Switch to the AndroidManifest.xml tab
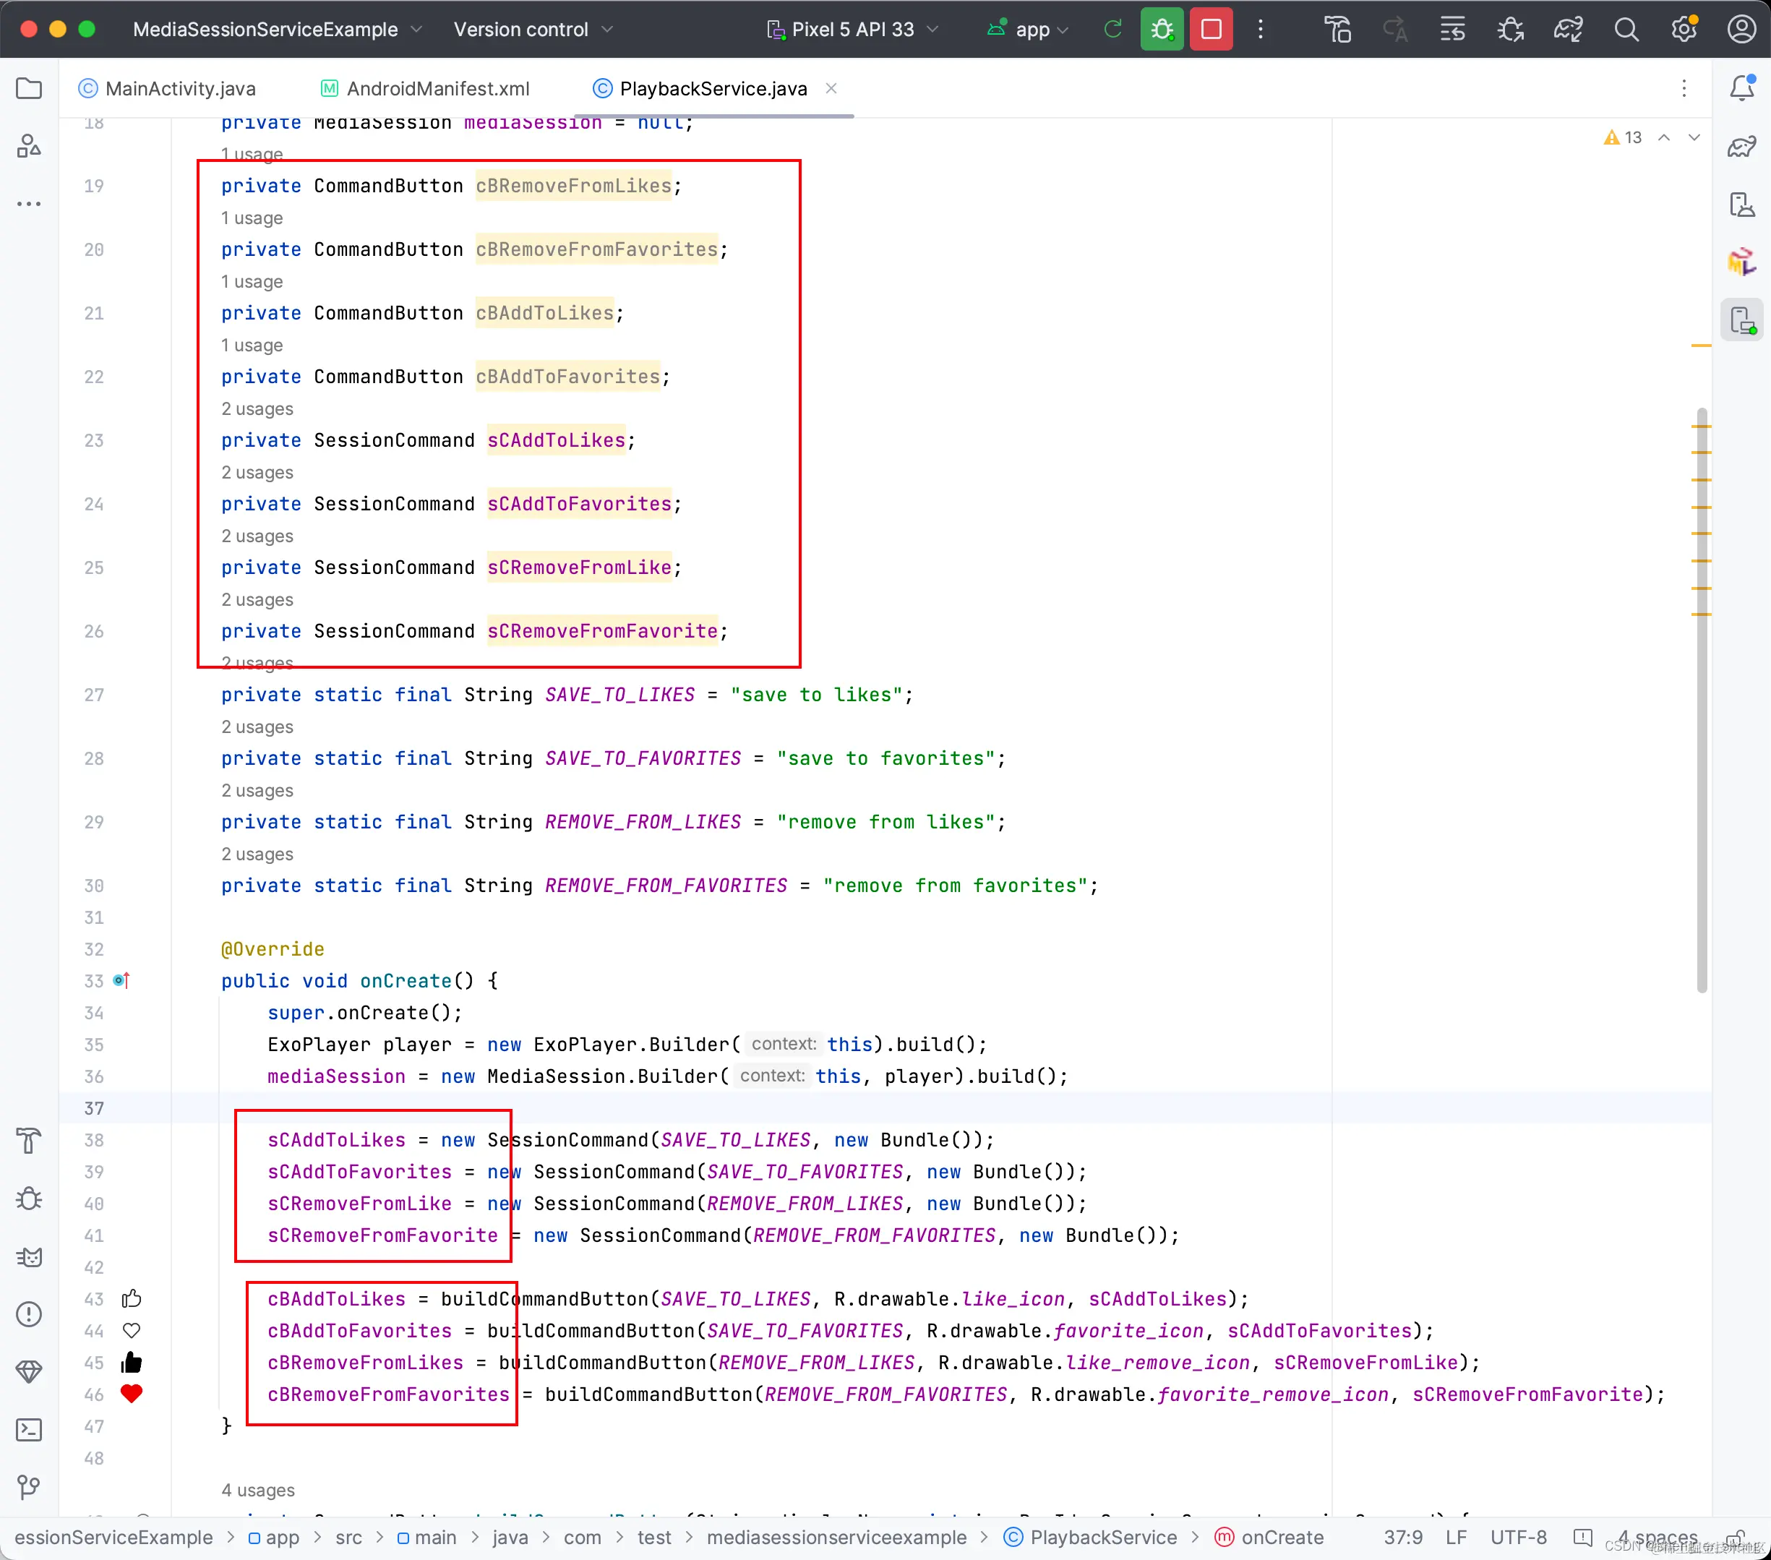Viewport: 1771px width, 1560px height. point(437,88)
